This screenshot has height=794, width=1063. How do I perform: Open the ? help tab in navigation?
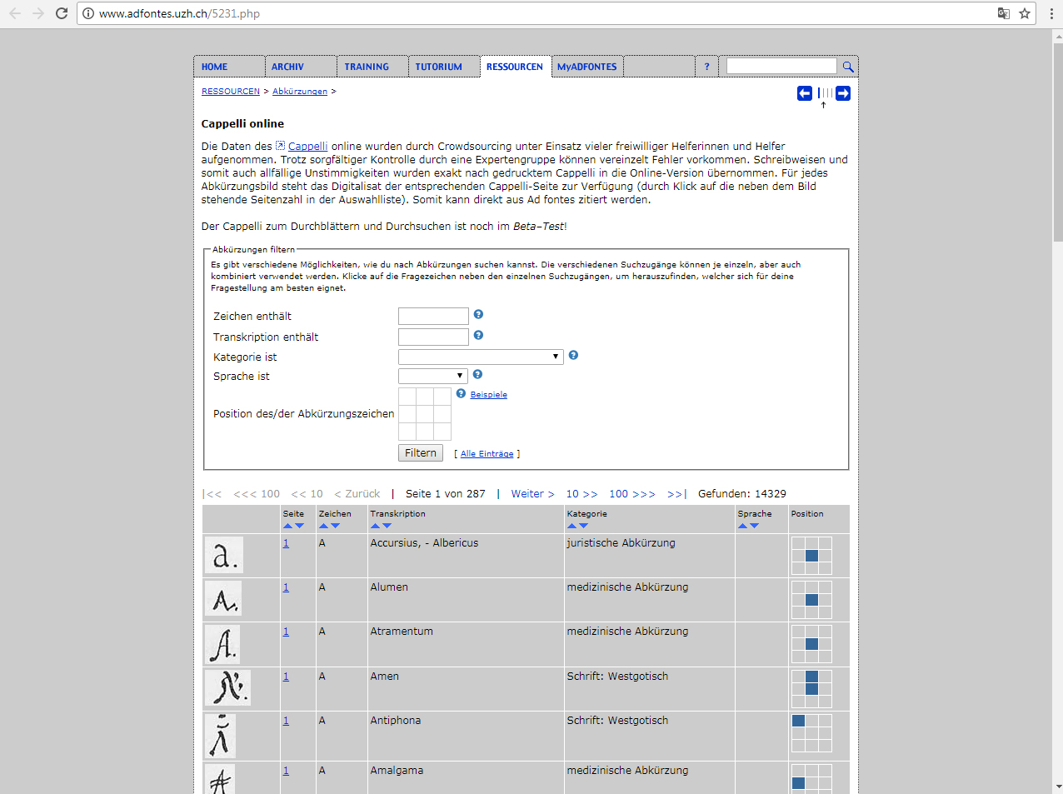click(x=706, y=67)
